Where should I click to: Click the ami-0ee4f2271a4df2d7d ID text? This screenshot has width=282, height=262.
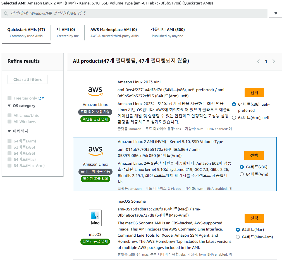140,90
